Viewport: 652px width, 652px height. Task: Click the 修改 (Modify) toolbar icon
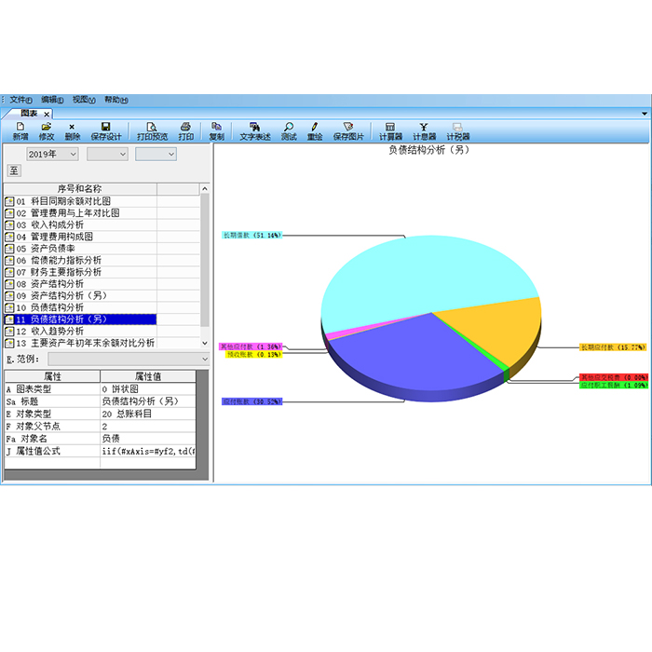(x=47, y=130)
